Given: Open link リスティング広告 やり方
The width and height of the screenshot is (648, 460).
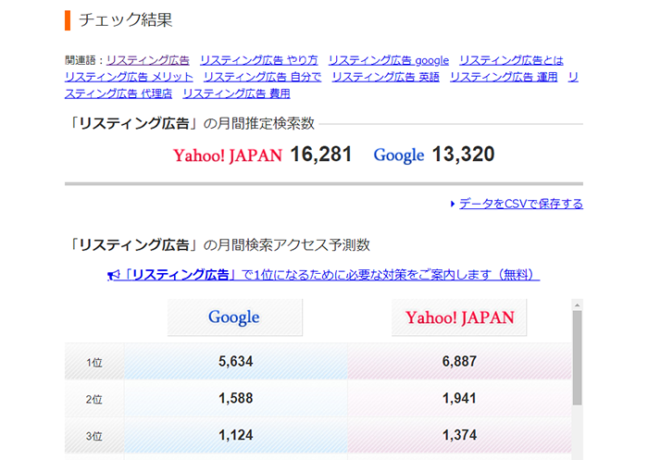Looking at the screenshot, I should 258,60.
